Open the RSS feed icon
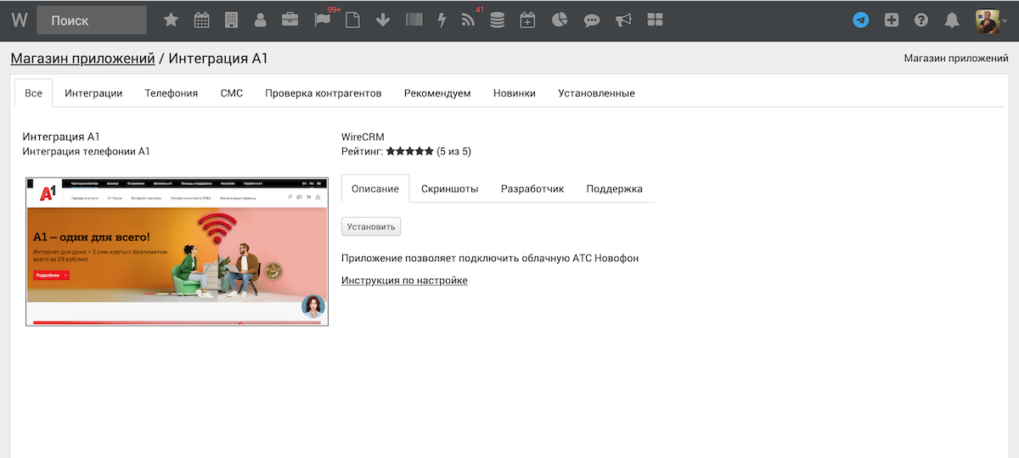 [469, 20]
